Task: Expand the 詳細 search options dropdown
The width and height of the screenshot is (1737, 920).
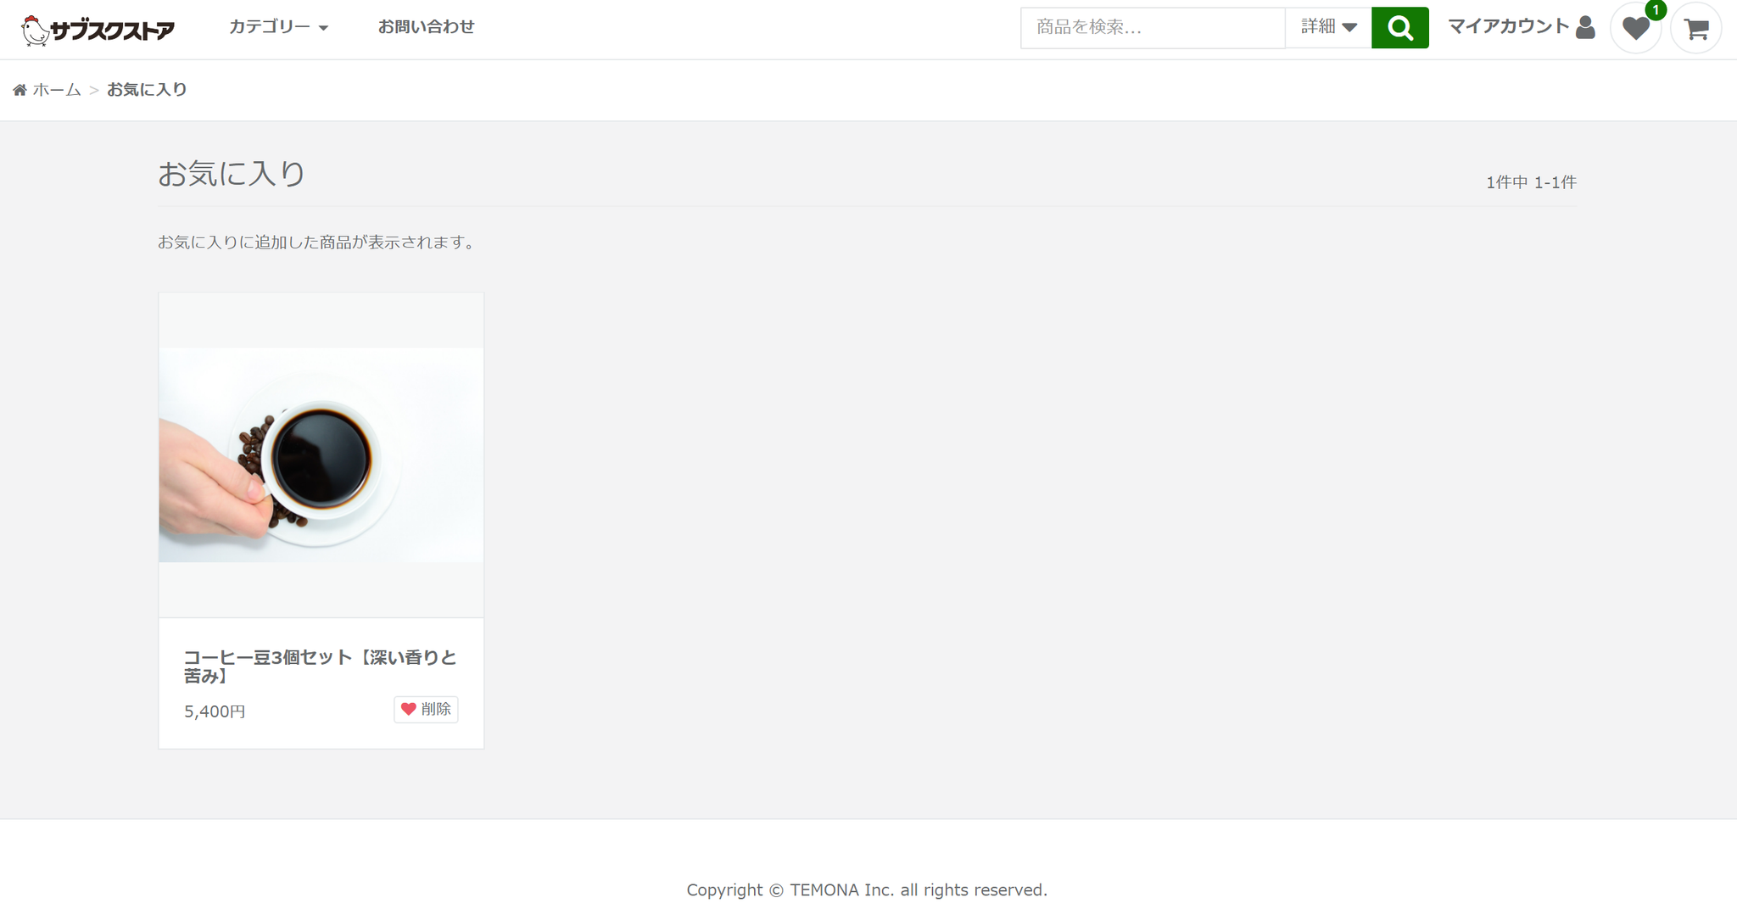Action: pos(1328,28)
